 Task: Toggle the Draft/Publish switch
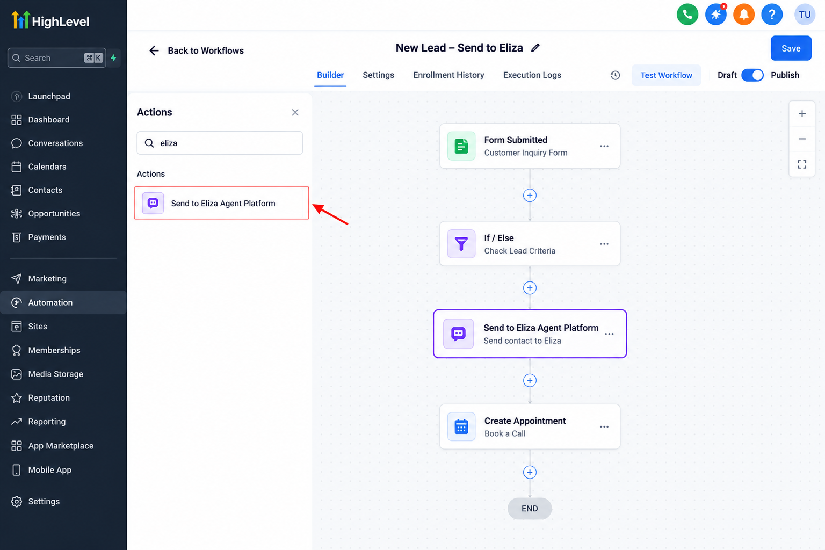tap(752, 75)
